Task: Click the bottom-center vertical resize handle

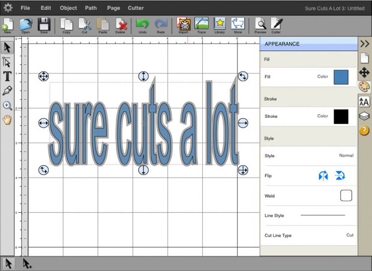Action: [143, 170]
